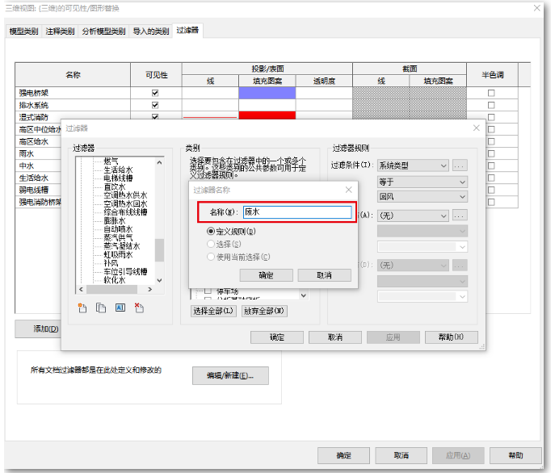Click 帮助(H) in the 过滤器 dialog
555x473 pixels.
click(x=452, y=337)
